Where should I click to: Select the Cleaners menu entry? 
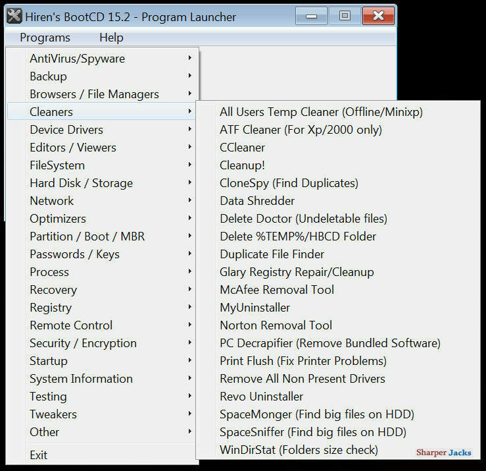coord(101,111)
